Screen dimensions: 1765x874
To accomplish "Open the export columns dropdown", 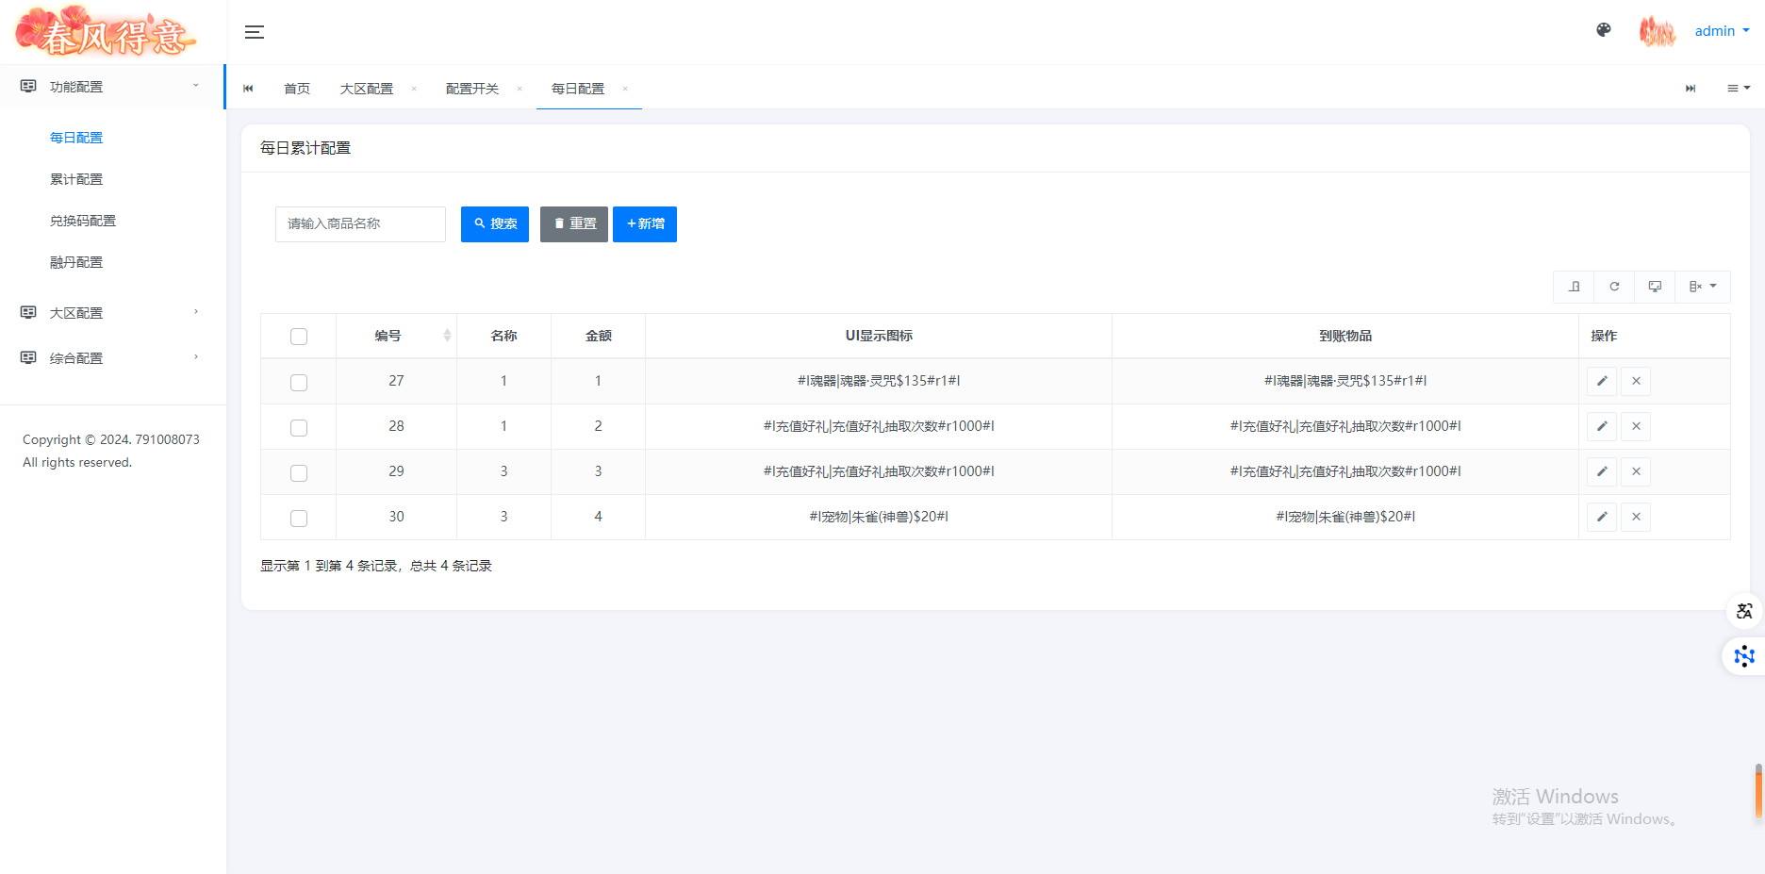I will coord(1703,287).
